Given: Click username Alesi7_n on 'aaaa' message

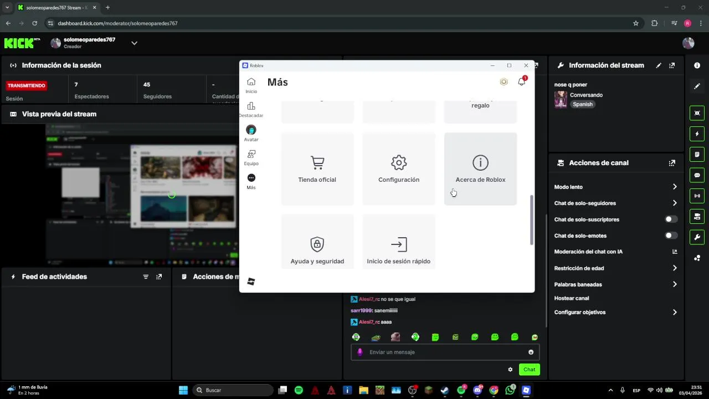Looking at the screenshot, I should 369,322.
